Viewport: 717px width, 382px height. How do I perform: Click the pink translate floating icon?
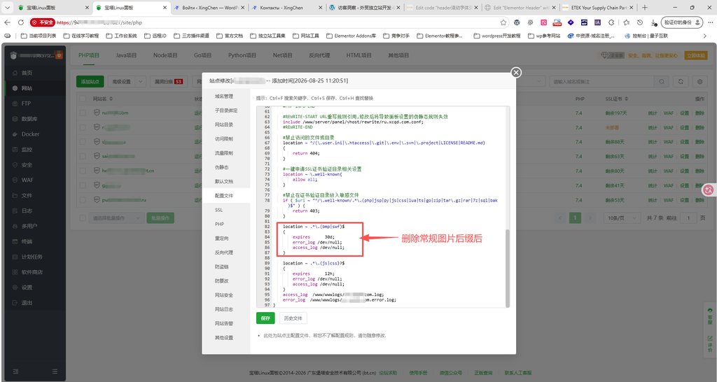[709, 190]
